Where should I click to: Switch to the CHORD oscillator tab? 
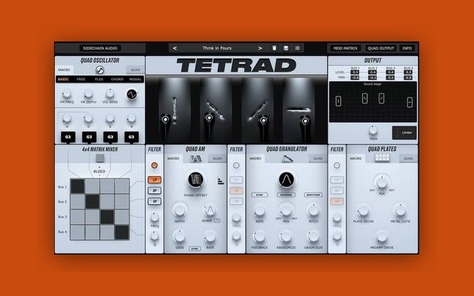pyautogui.click(x=117, y=79)
